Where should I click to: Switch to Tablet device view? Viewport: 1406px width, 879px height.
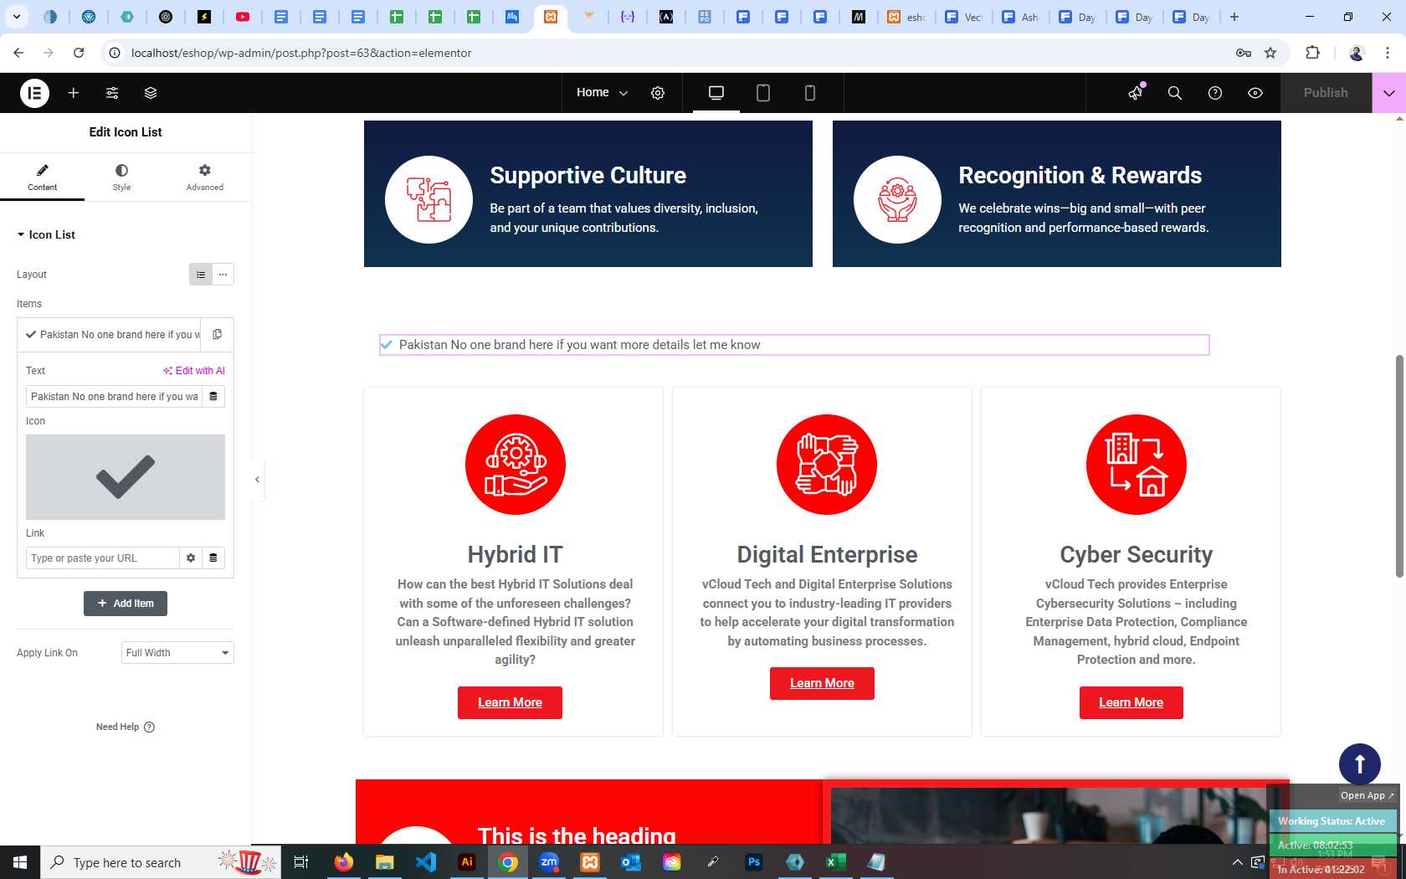[763, 93]
